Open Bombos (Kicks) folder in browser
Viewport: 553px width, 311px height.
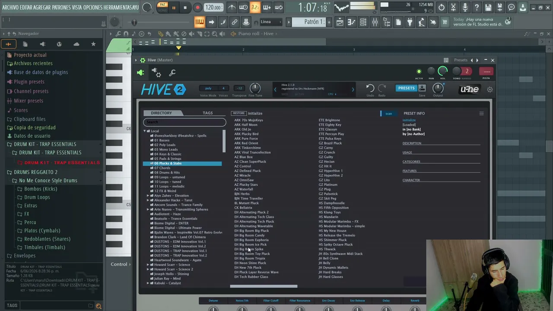click(x=41, y=189)
